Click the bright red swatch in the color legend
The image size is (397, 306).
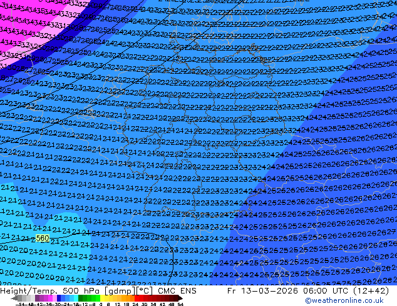(137, 298)
